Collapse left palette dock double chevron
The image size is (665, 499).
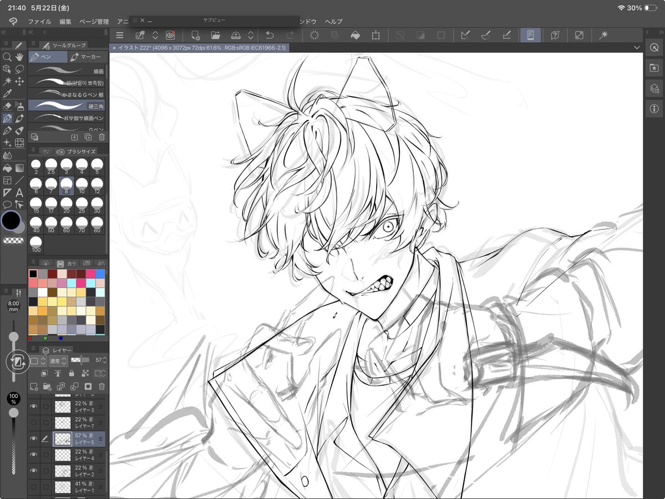4,32
